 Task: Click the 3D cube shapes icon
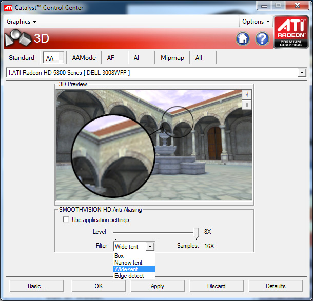(x=17, y=38)
